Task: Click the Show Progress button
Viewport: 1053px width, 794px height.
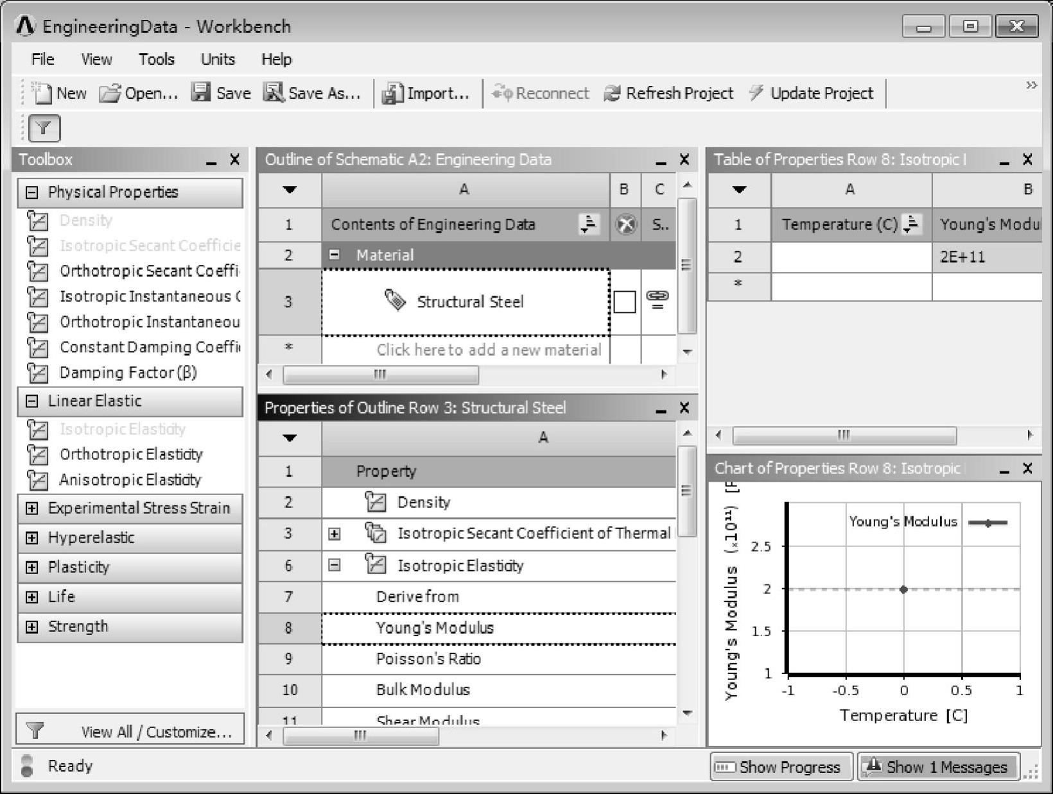Action: point(781,767)
